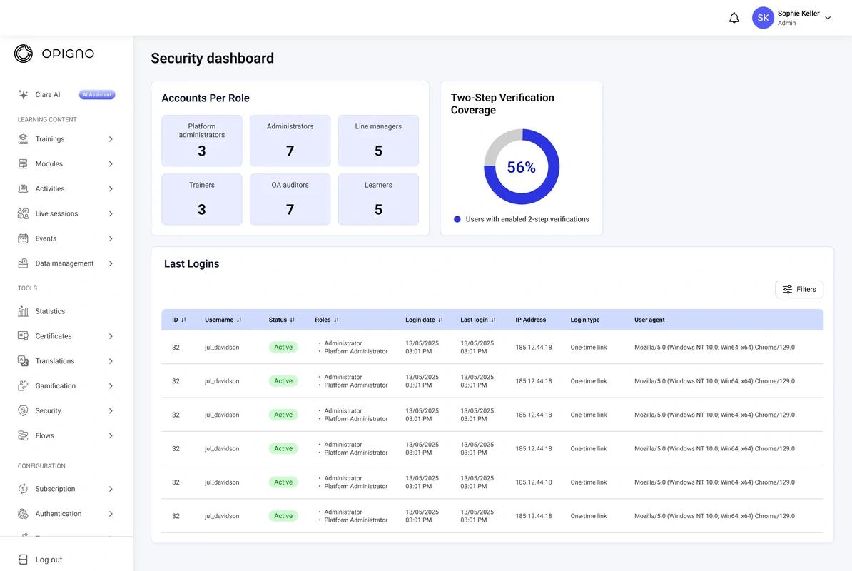
Task: Click the Administrators count card
Action: tap(290, 141)
